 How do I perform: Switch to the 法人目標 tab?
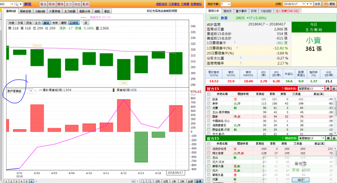(287, 11)
